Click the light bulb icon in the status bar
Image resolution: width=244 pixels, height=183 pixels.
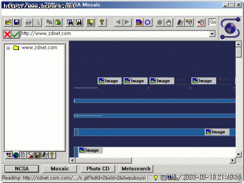point(156,178)
